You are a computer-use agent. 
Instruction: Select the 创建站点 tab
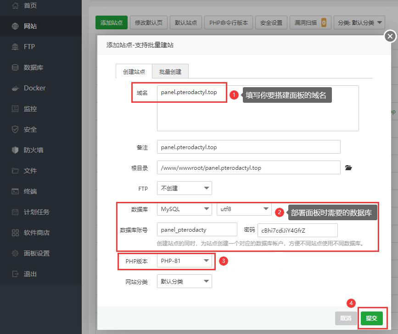coord(134,72)
